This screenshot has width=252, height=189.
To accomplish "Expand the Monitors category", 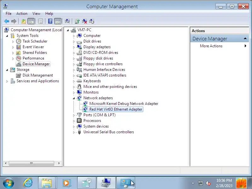I will 74,93.
